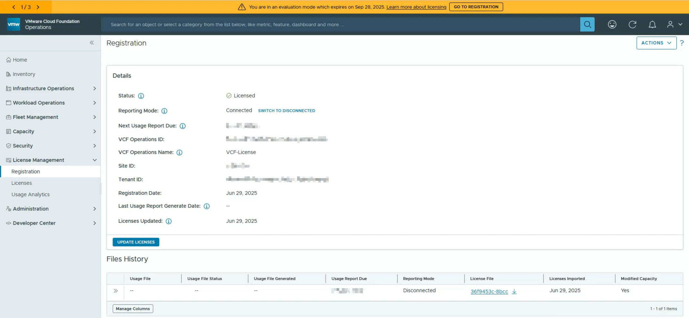Click info icon next to Licenses Updated

(x=168, y=221)
